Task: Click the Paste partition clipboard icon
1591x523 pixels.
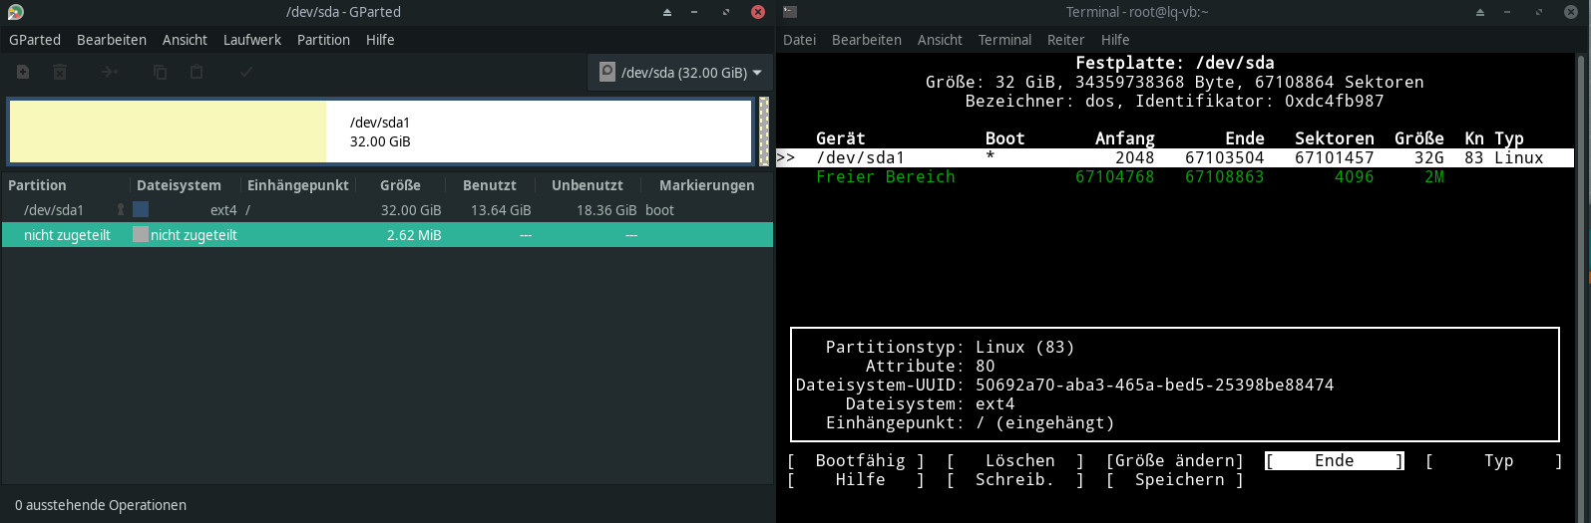Action: pos(197,72)
